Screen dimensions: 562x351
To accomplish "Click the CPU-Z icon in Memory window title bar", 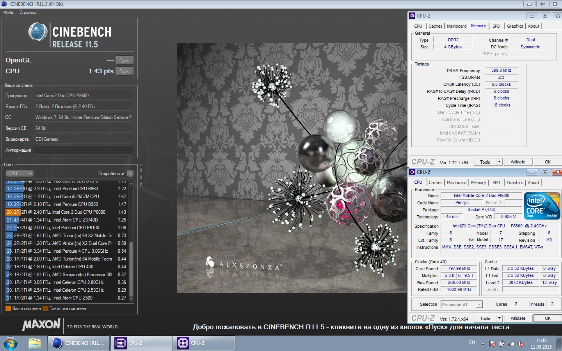I will point(412,16).
